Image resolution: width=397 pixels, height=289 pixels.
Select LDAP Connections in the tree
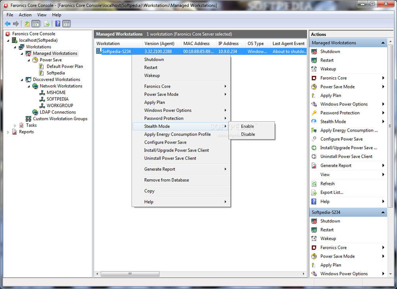click(58, 112)
